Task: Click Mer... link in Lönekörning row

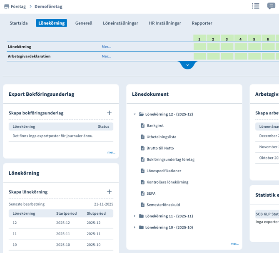Action: pos(106,47)
